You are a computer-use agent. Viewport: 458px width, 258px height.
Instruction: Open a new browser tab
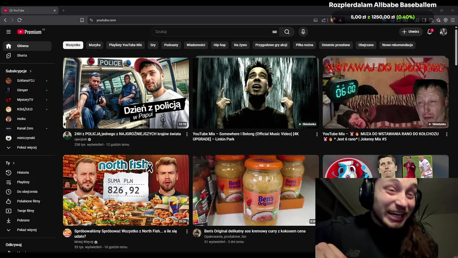[63, 10]
